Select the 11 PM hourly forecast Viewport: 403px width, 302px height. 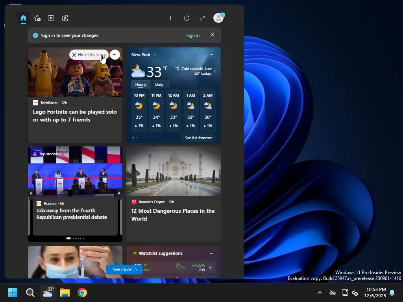coord(156,110)
